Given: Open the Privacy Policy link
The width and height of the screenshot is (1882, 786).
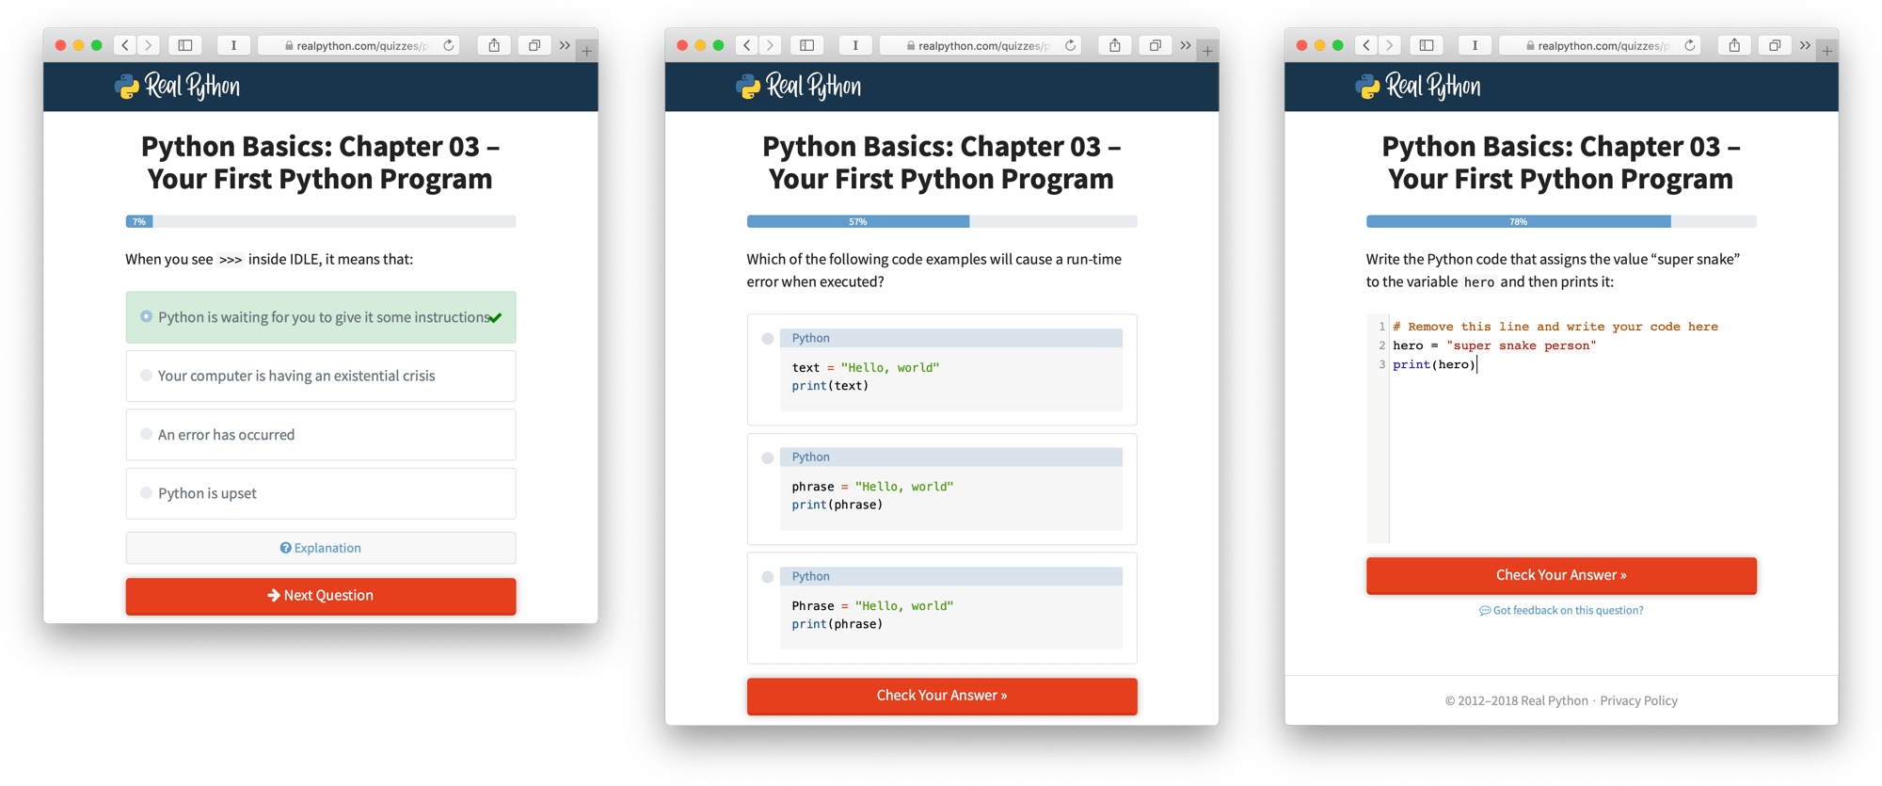Looking at the screenshot, I should pos(1638,700).
